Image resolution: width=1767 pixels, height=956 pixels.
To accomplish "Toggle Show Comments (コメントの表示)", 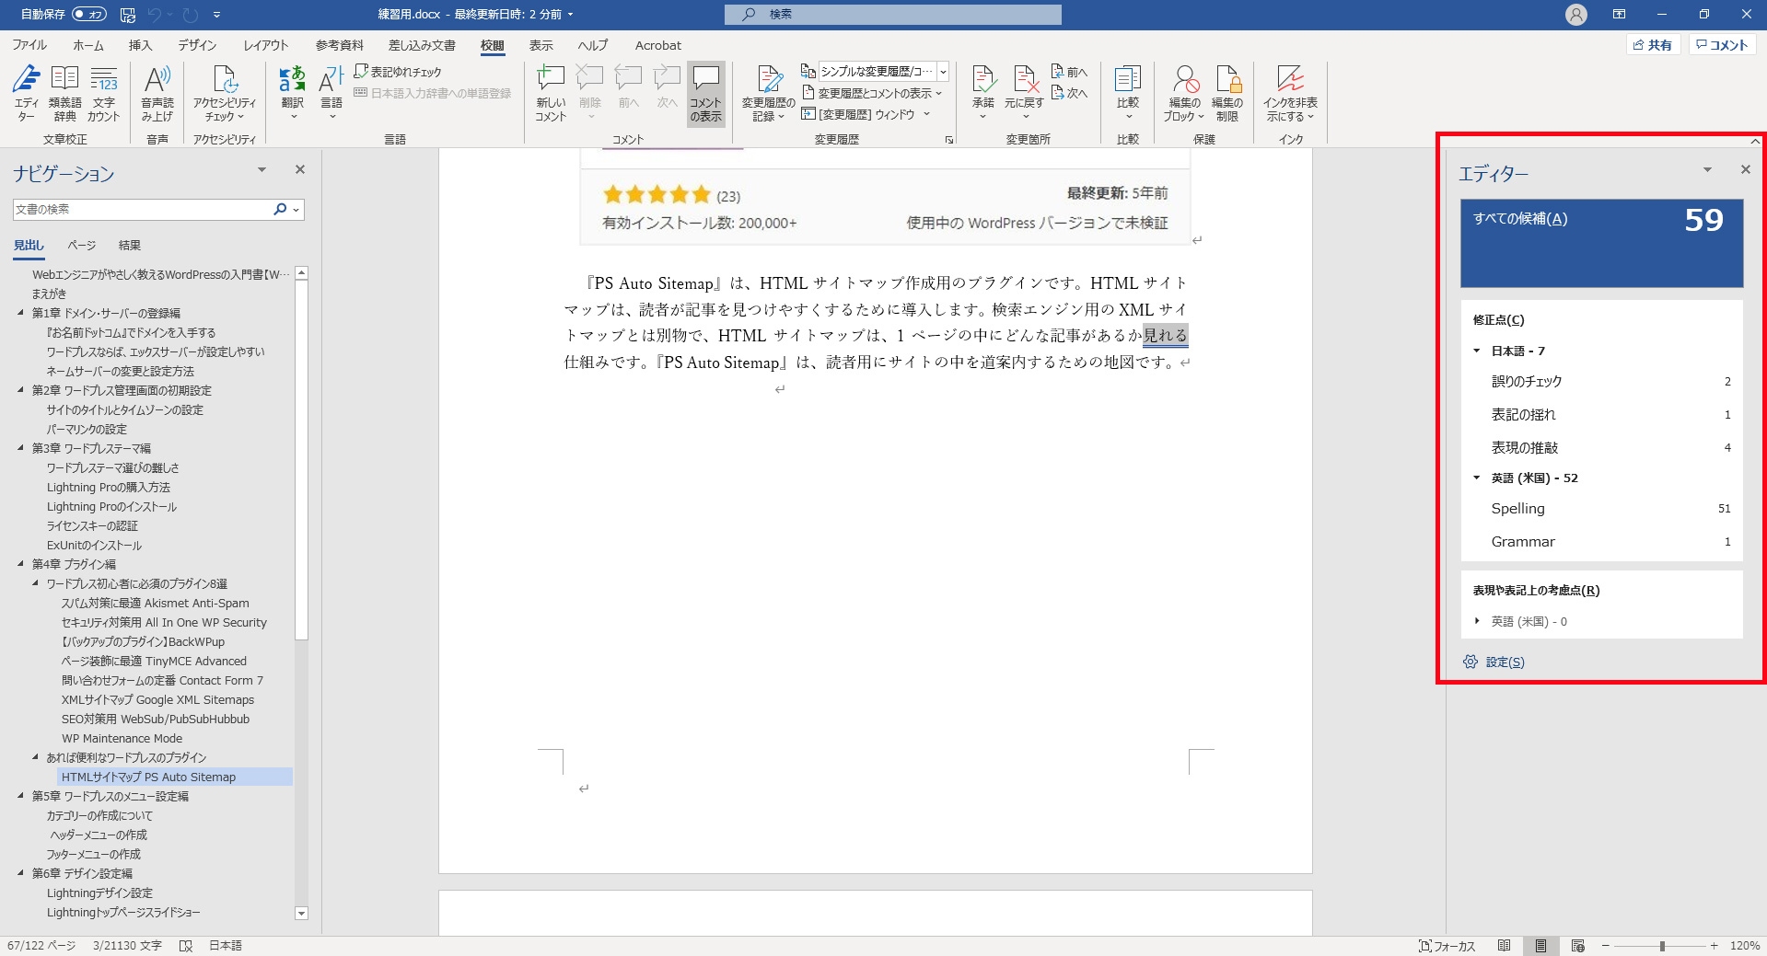I will point(706,93).
